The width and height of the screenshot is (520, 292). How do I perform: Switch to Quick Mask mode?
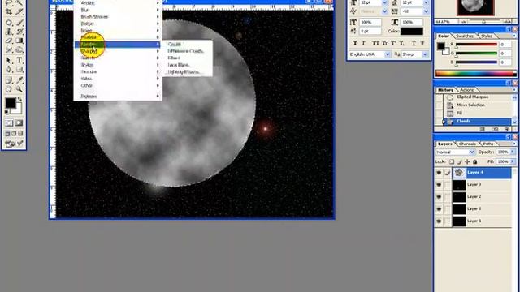click(19, 123)
